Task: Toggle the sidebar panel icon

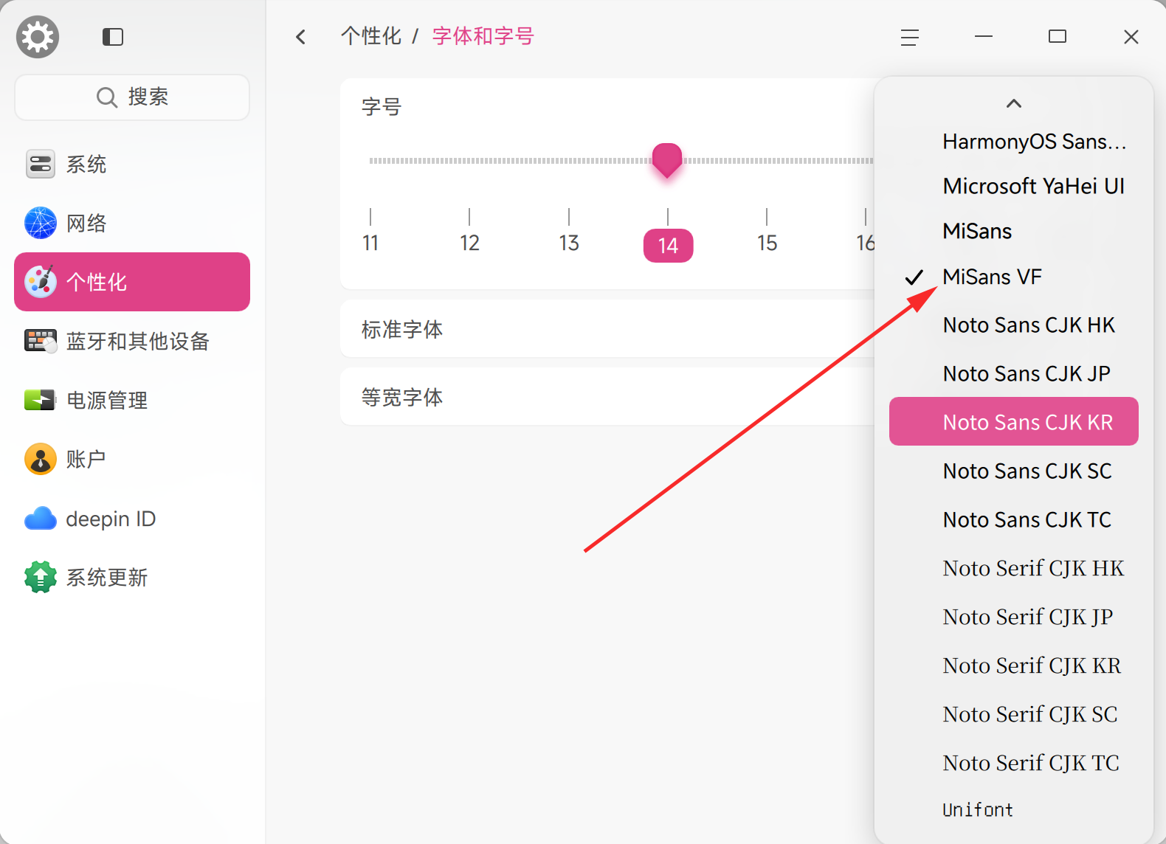Action: 113,37
